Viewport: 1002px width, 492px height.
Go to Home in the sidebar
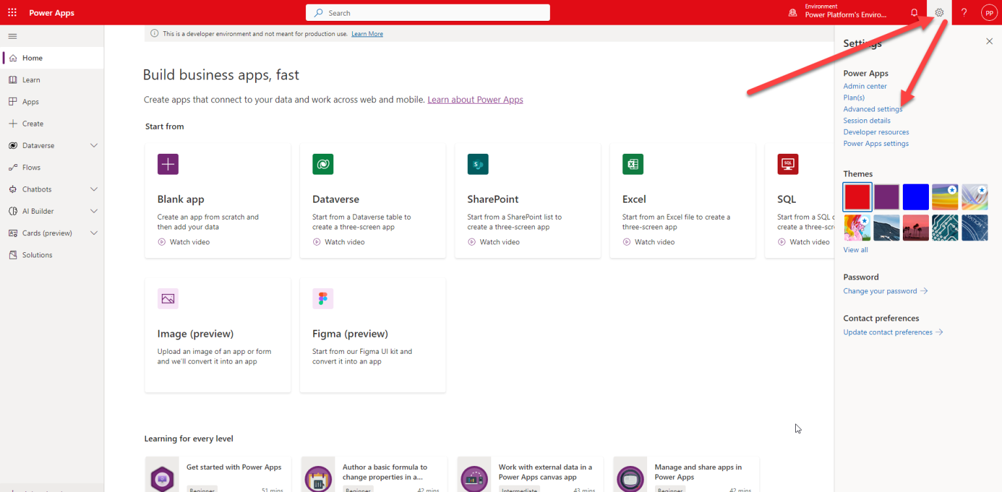click(52, 58)
